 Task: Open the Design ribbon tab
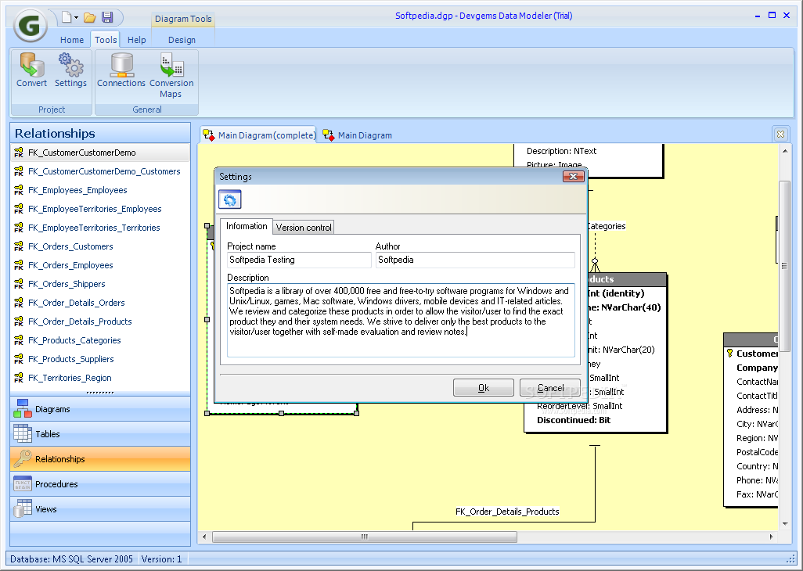(x=182, y=39)
